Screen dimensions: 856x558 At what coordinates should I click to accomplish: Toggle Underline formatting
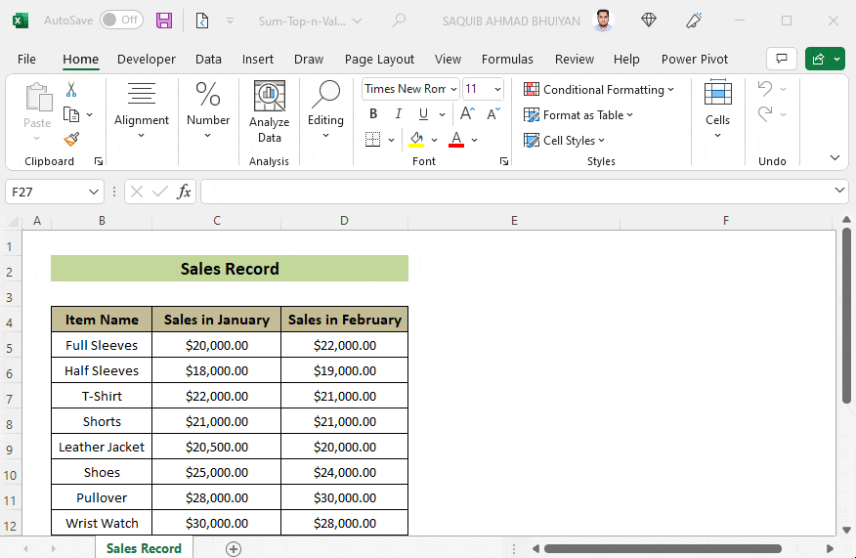pyautogui.click(x=423, y=113)
